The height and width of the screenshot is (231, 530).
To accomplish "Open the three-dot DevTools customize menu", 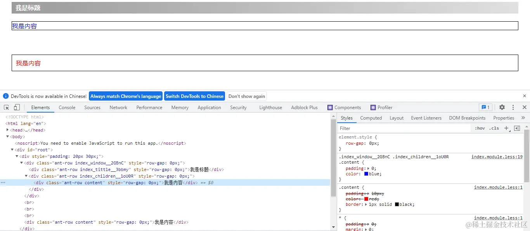I will click(513, 108).
